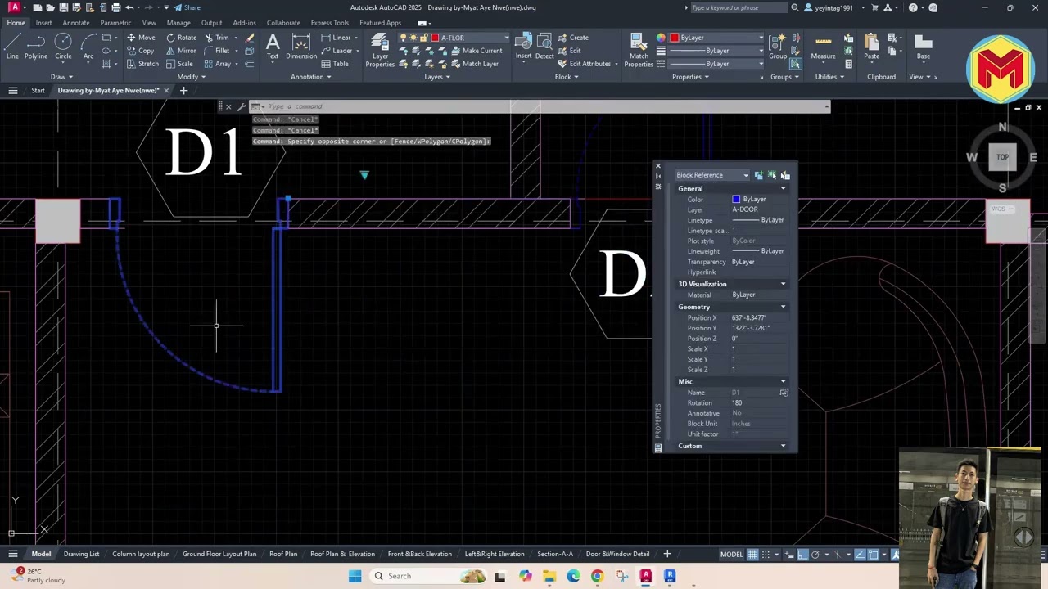Toggle drawing grid display in status bar

[x=752, y=554]
